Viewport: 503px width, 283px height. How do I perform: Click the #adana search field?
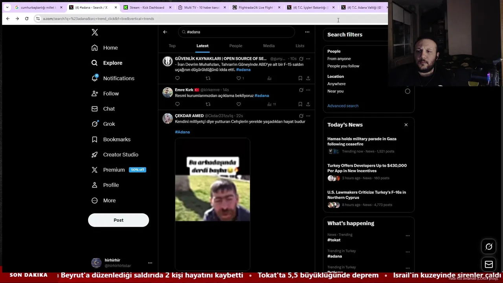tap(237, 32)
